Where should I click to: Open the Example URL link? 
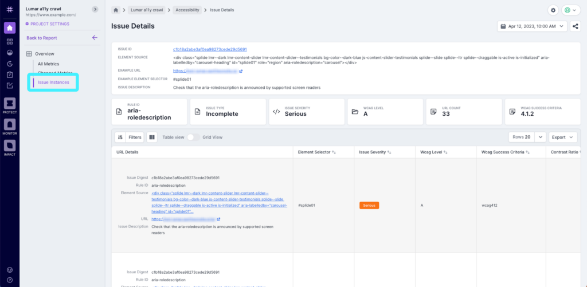(206, 71)
